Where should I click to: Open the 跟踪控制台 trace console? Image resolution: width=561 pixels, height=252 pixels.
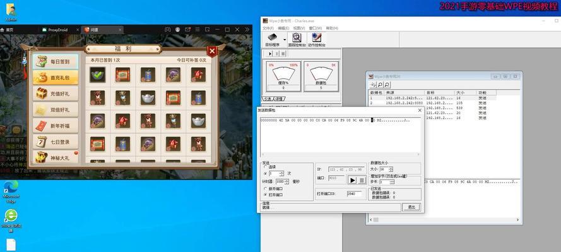(296, 38)
